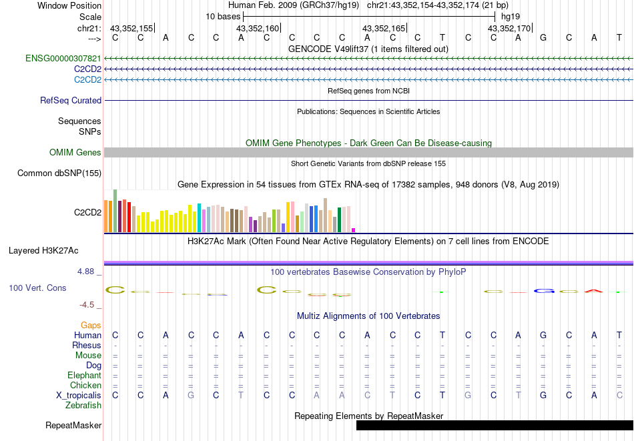Screen dimensions: 634x441
Task: Click the GENCODE V49lift37 track title
Action: [368, 49]
